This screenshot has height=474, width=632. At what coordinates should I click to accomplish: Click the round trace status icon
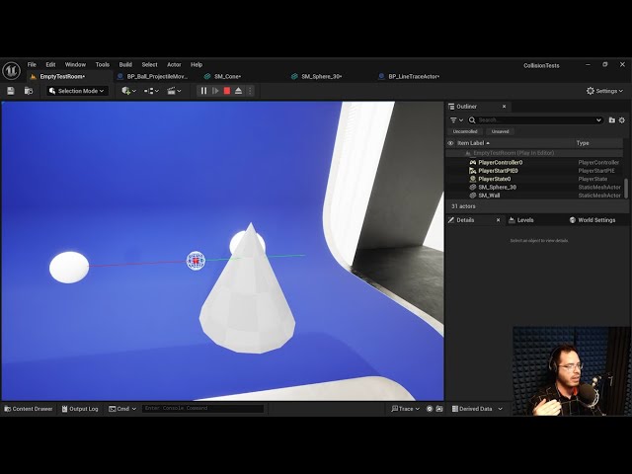pos(430,409)
